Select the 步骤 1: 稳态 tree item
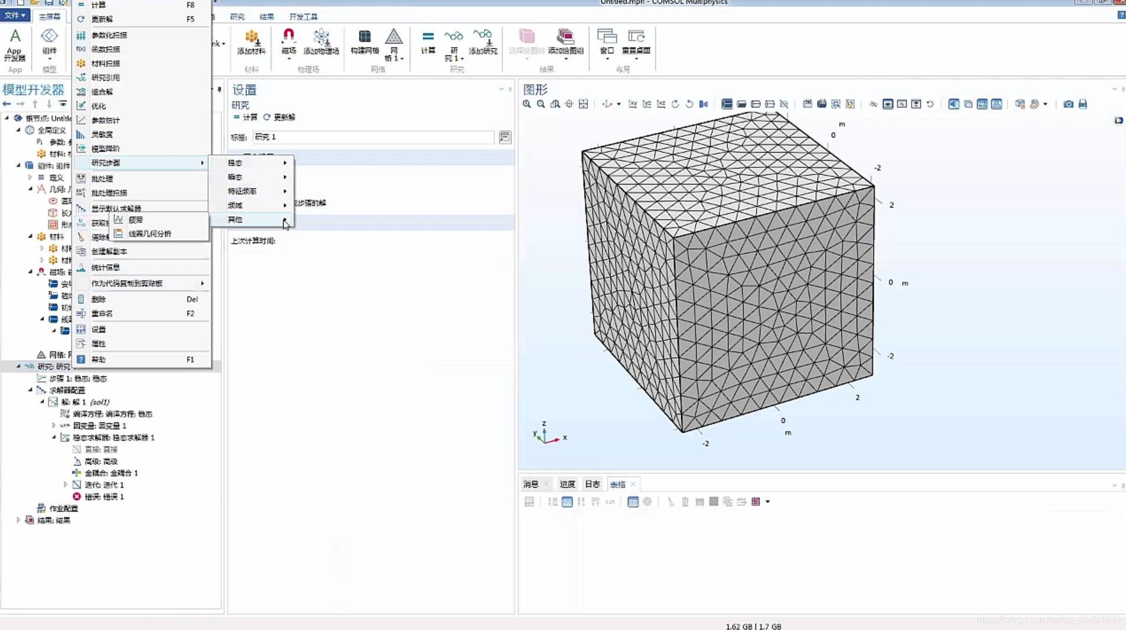The height and width of the screenshot is (630, 1126). 72,378
